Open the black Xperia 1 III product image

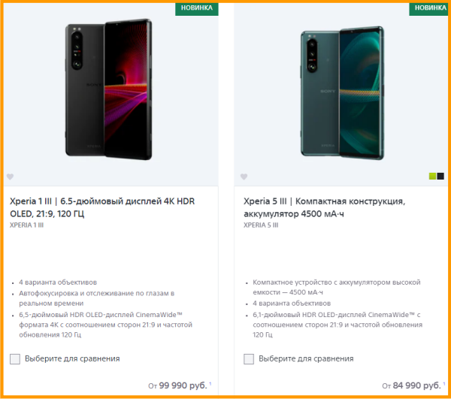(x=108, y=89)
